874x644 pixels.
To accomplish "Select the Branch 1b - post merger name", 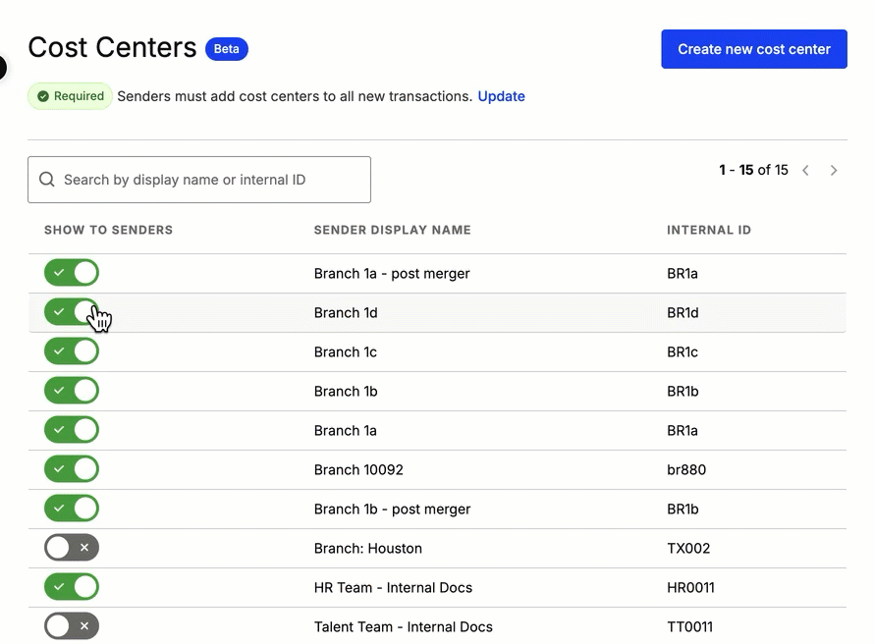I will (x=393, y=510).
